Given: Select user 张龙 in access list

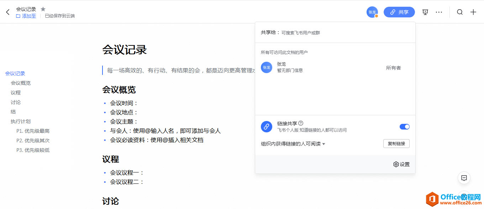Looking at the screenshot, I should coord(335,67).
